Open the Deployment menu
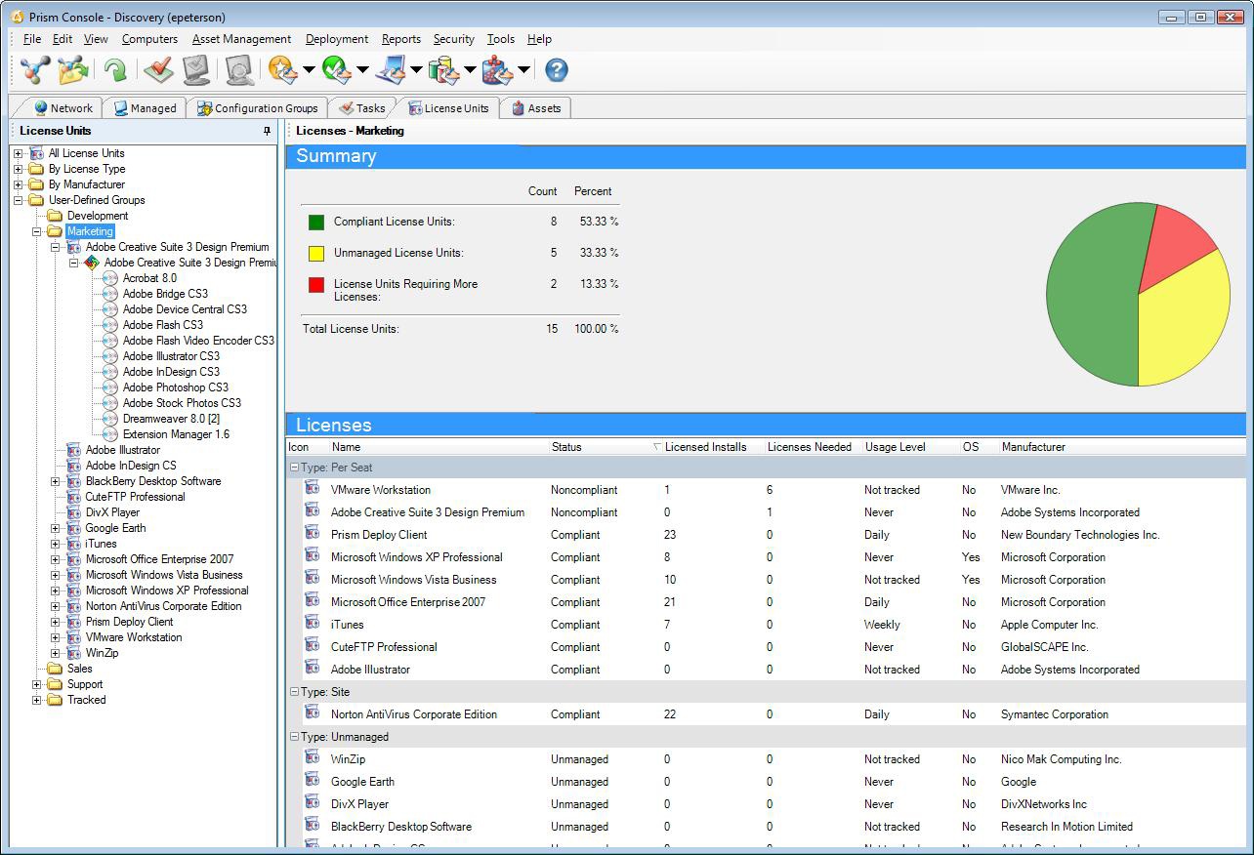Viewport: 1254px width, 855px height. [x=337, y=39]
